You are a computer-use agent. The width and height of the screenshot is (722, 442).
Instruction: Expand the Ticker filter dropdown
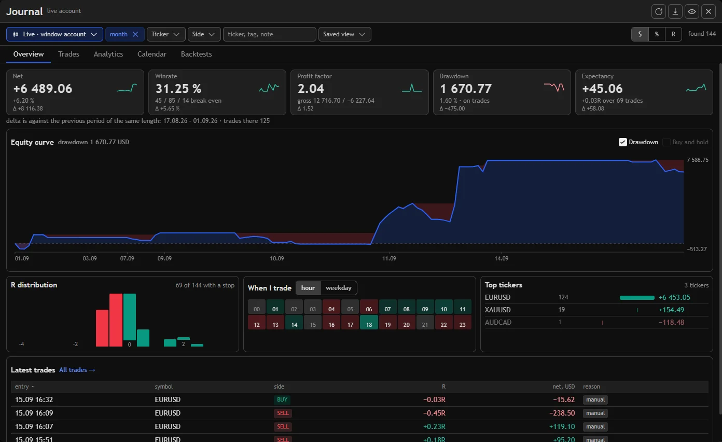pyautogui.click(x=166, y=34)
